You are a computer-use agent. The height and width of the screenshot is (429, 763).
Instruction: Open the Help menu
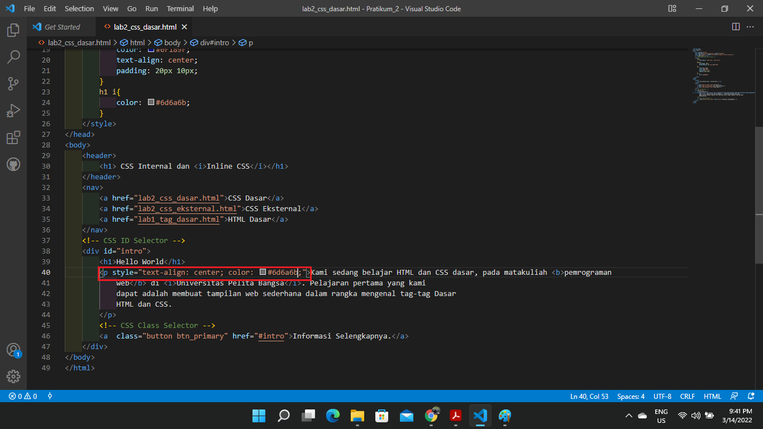(211, 8)
